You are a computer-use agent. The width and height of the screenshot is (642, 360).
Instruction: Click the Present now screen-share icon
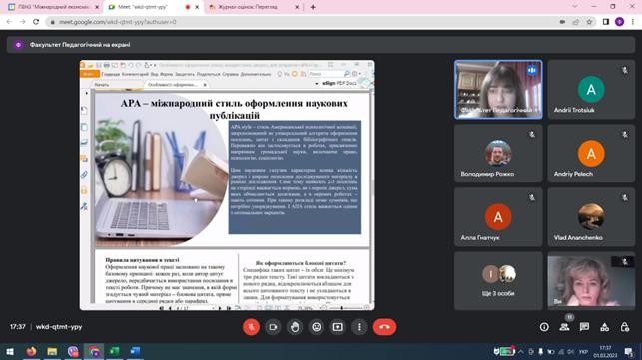337,327
